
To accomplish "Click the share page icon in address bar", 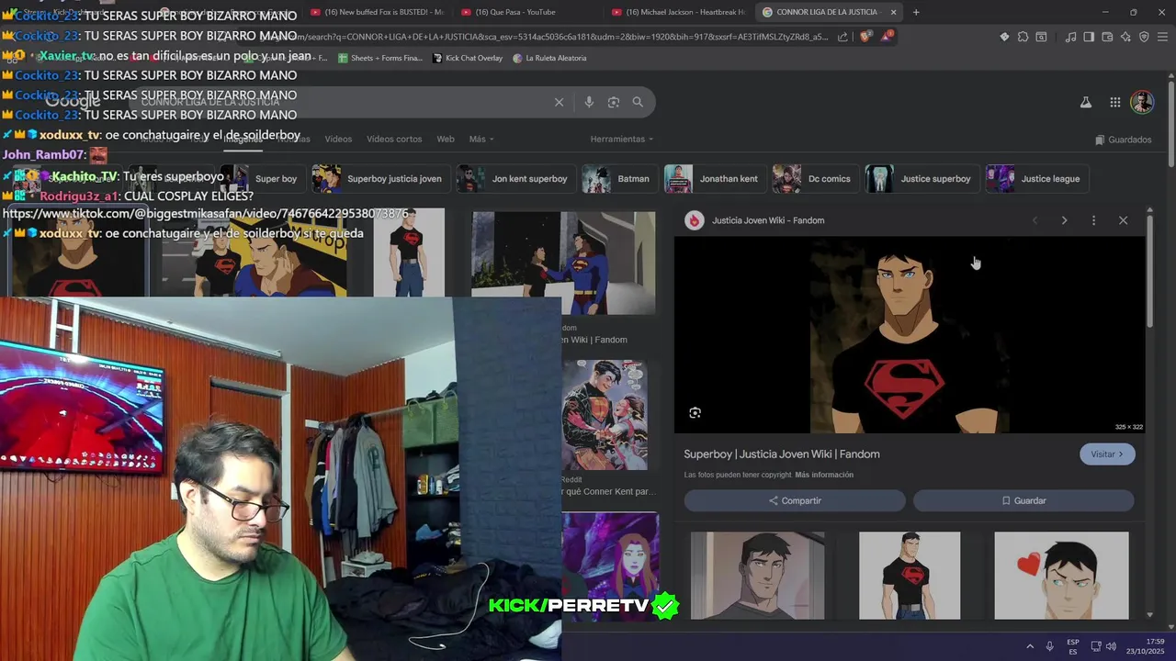I will [842, 37].
